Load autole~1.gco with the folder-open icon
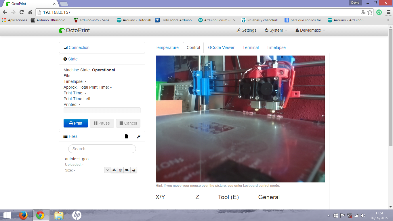This screenshot has width=393, height=221. (127, 170)
